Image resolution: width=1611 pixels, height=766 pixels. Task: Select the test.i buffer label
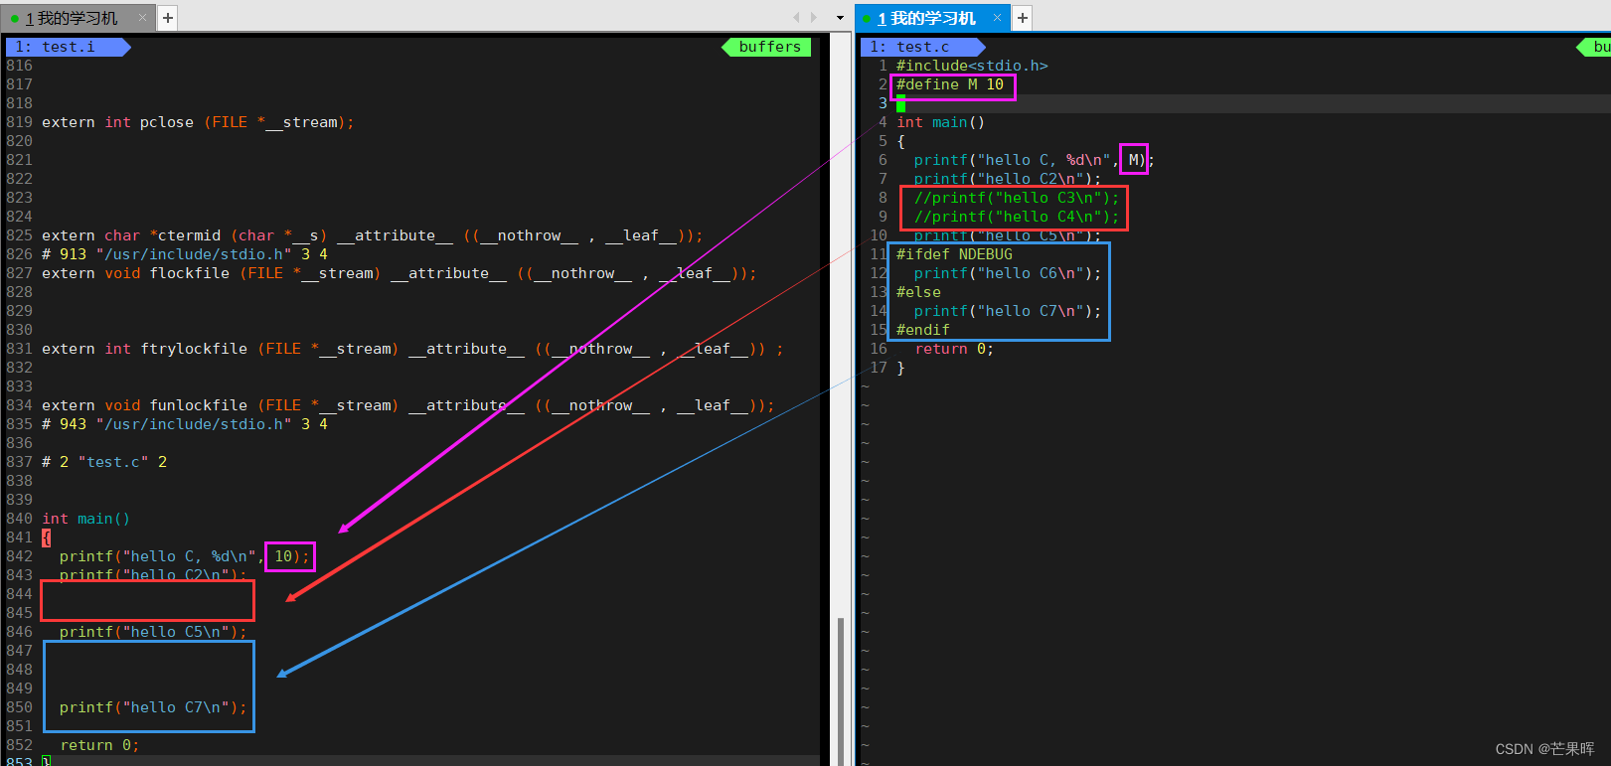point(68,47)
